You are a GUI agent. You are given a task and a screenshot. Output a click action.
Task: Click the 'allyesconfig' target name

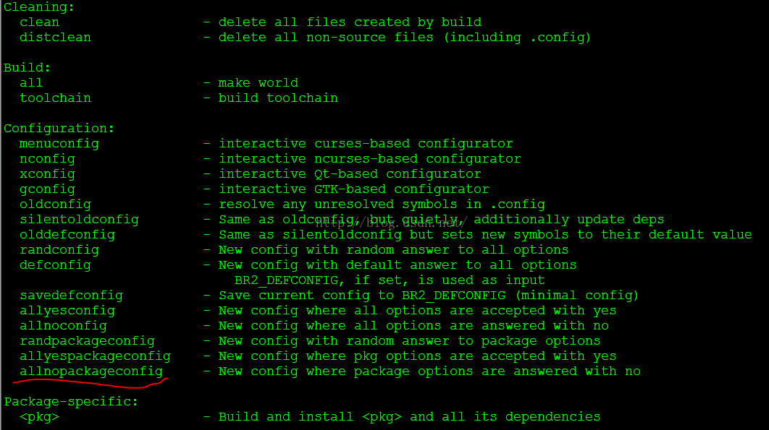click(x=67, y=311)
